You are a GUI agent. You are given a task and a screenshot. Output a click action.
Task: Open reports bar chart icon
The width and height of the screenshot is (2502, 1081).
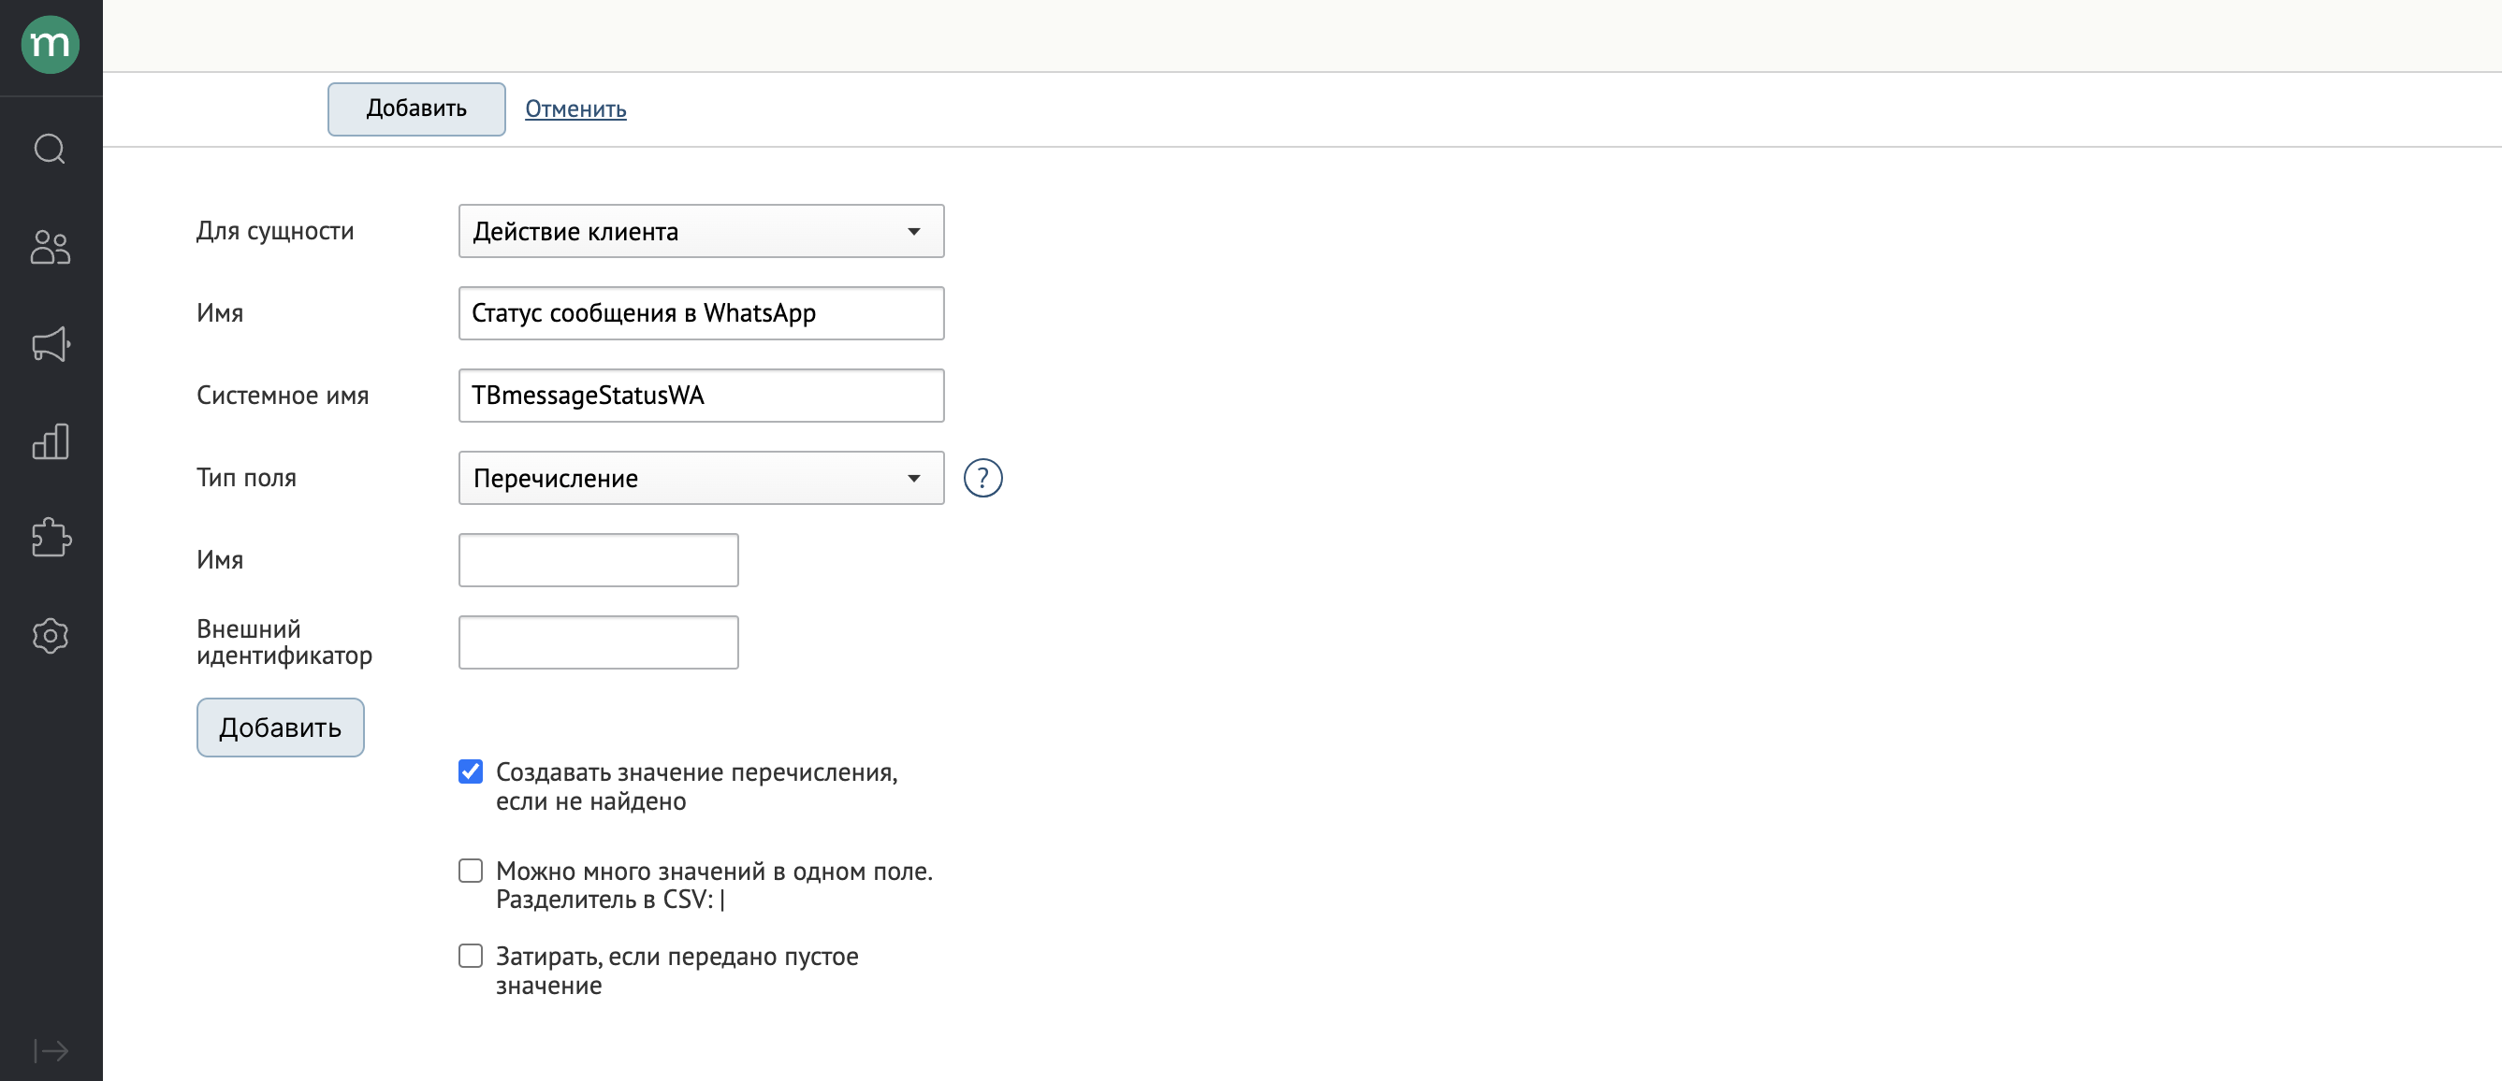(51, 440)
